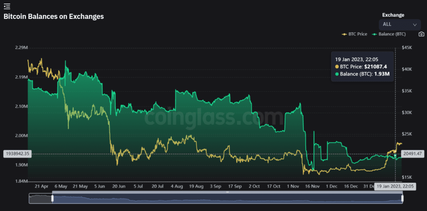Toggle the BTC Price legend series
Screen dimensions: 427x211
(354, 34)
